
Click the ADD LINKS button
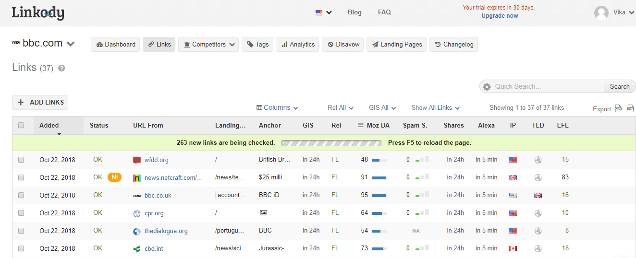coord(40,102)
